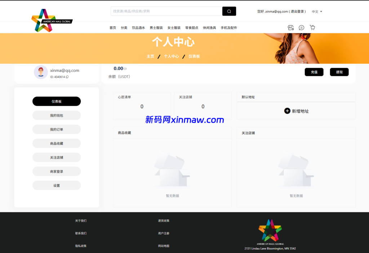Open footer 用户注册 link
Image resolution: width=369 pixels, height=253 pixels.
[x=164, y=233]
